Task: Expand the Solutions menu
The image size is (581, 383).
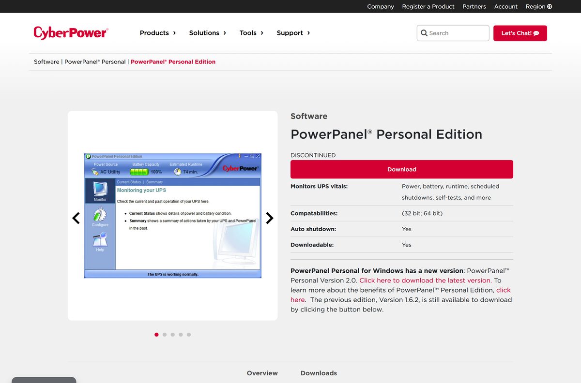Action: (208, 33)
